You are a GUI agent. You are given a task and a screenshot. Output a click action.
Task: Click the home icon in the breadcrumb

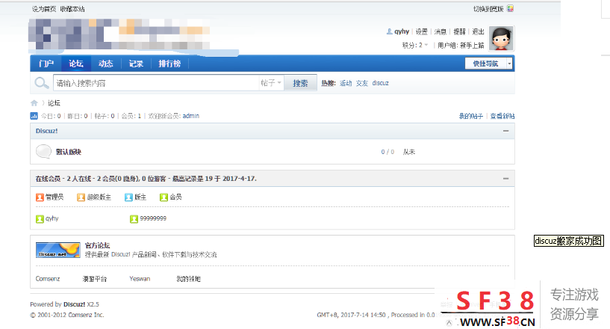tap(34, 103)
